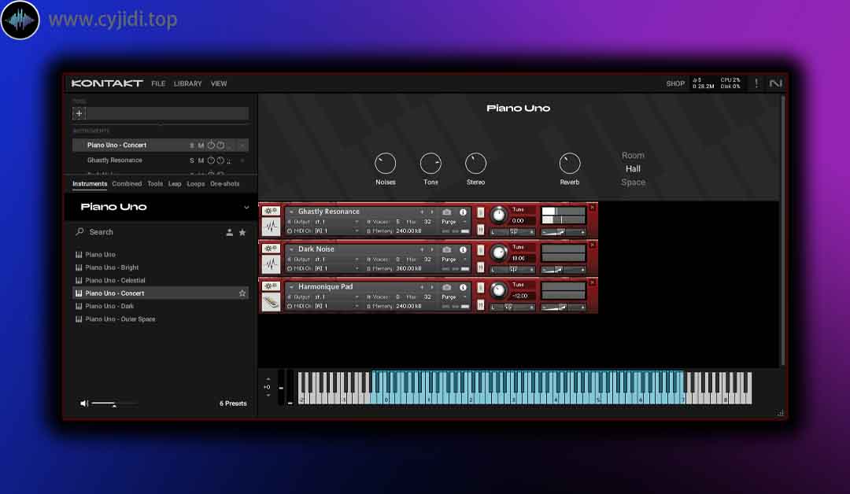Click the Native Instruments logo
This screenshot has height=494, width=850.
tap(776, 83)
